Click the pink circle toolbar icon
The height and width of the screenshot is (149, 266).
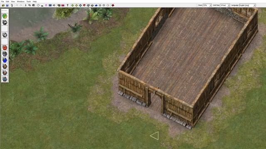(46, 5)
